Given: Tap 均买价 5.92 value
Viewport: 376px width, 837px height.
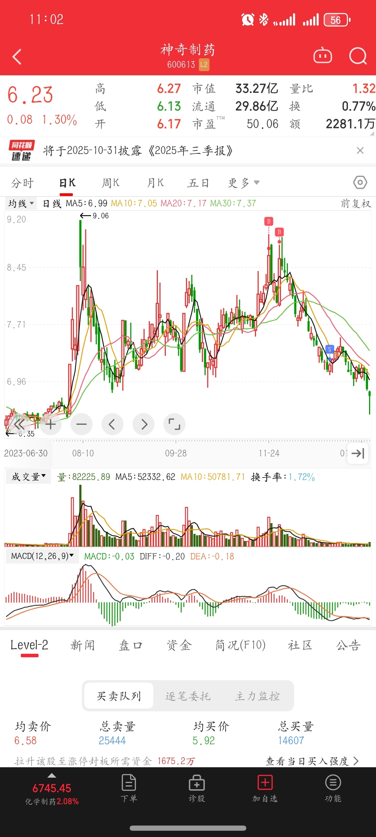Looking at the screenshot, I should point(204,741).
